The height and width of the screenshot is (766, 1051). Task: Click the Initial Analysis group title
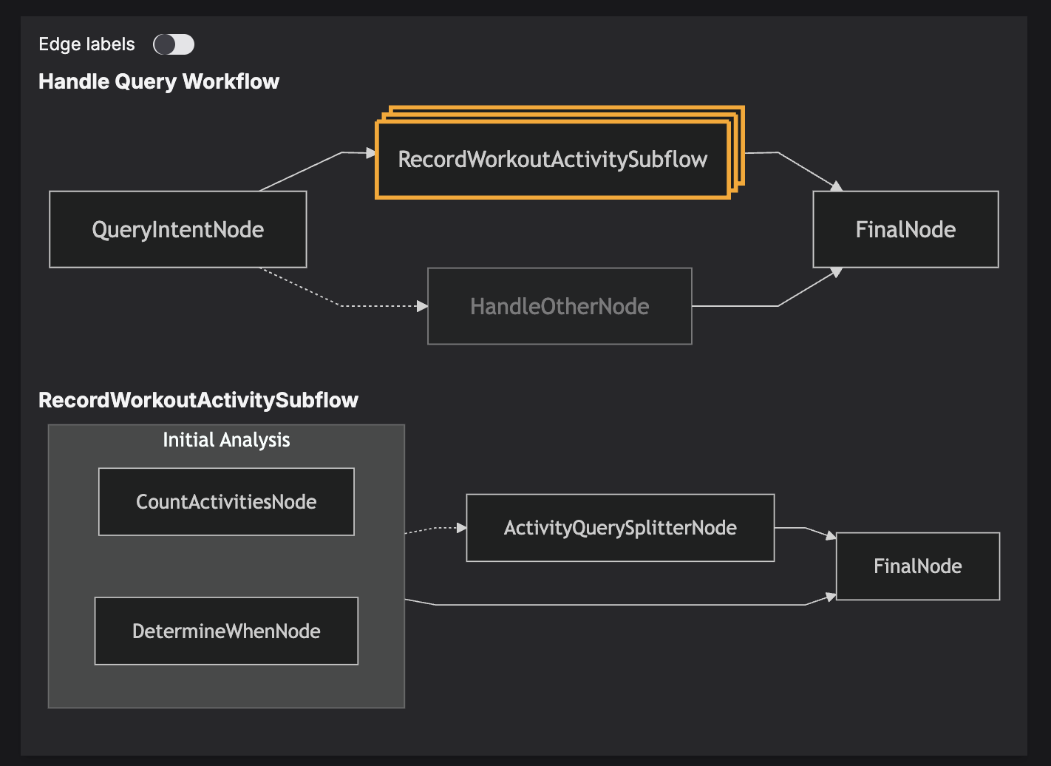tap(226, 440)
